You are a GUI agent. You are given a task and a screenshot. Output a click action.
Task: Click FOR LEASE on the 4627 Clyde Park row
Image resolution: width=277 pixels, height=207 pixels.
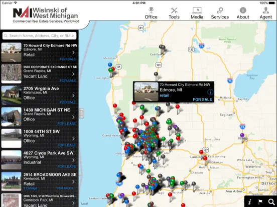tap(66, 166)
